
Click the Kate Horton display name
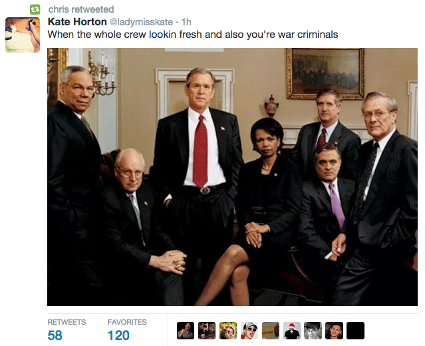click(x=77, y=22)
